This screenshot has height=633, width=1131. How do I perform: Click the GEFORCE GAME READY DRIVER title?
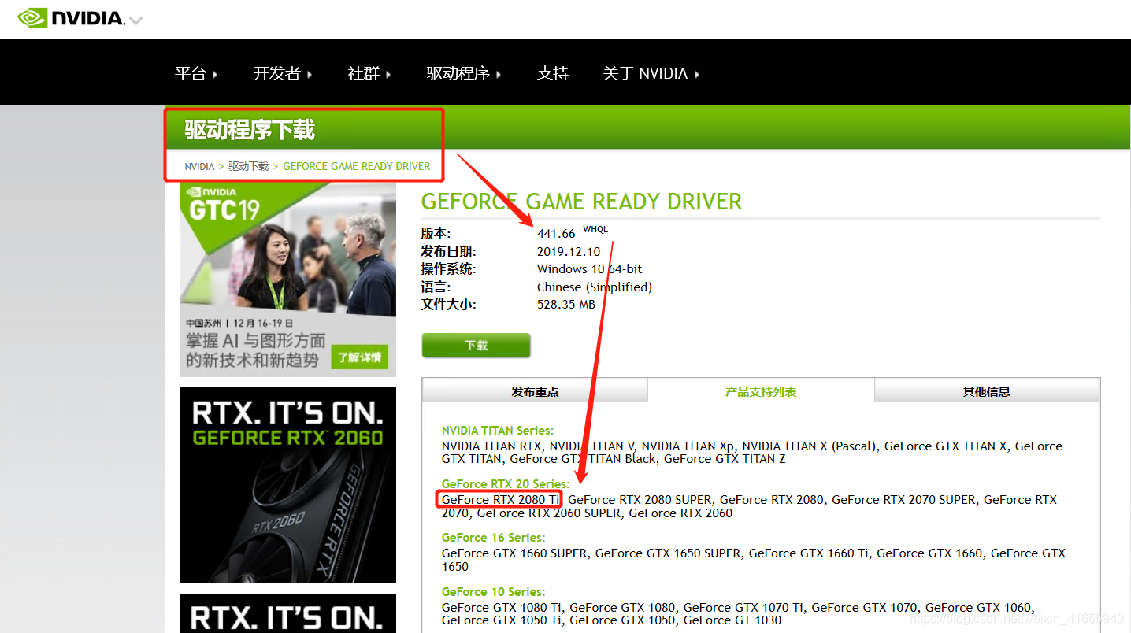tap(581, 202)
